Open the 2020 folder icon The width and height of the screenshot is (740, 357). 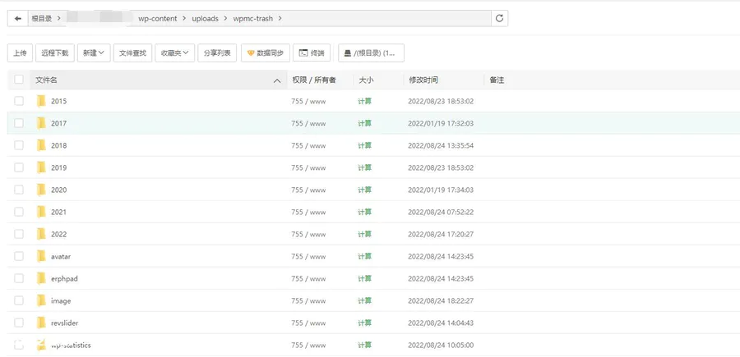coord(41,190)
